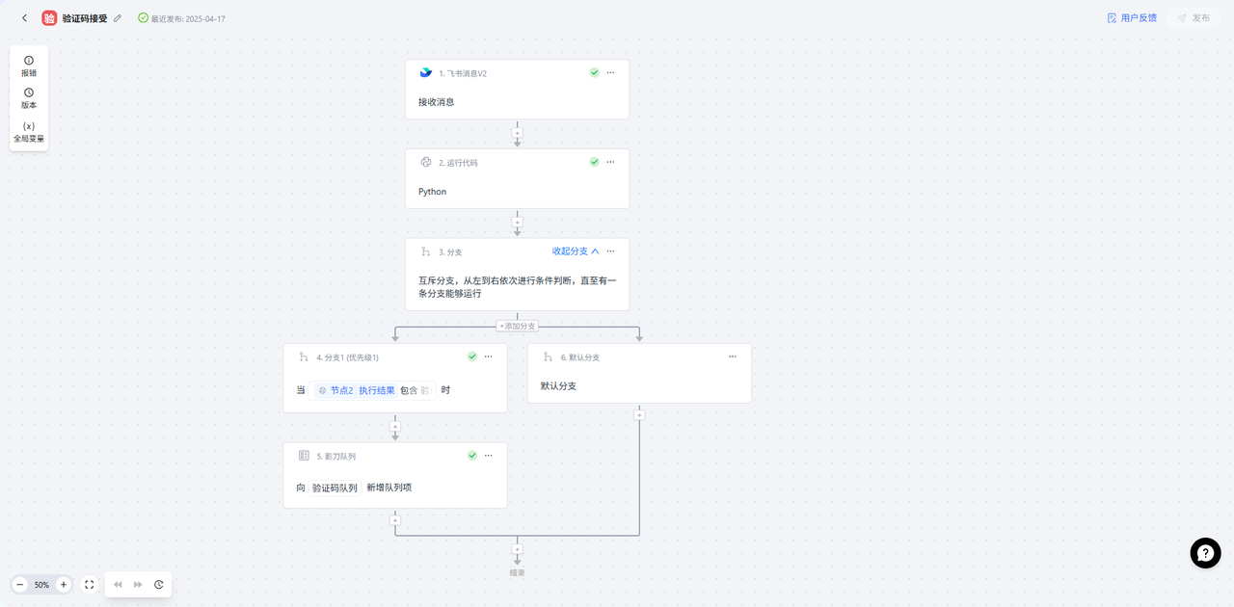
Task: Click the +添加分支 button
Action: (518, 327)
